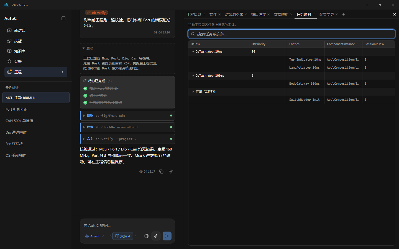Image resolution: width=399 pixels, height=249 pixels.
Task: Collapse the 直调 (无任务) group
Action: pyautogui.click(x=193, y=92)
